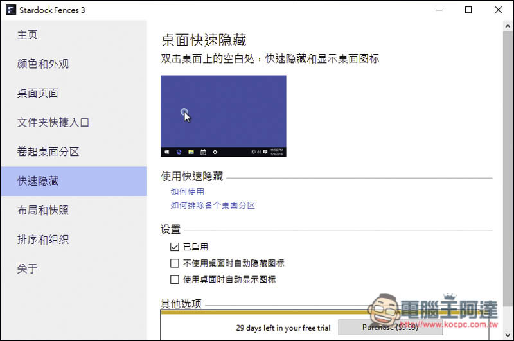Open the 主页 sidebar page
The width and height of the screenshot is (514, 341).
pyautogui.click(x=74, y=35)
